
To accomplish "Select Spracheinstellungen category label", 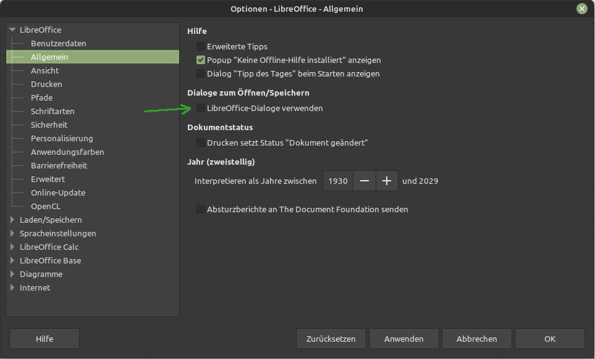I will (57, 234).
